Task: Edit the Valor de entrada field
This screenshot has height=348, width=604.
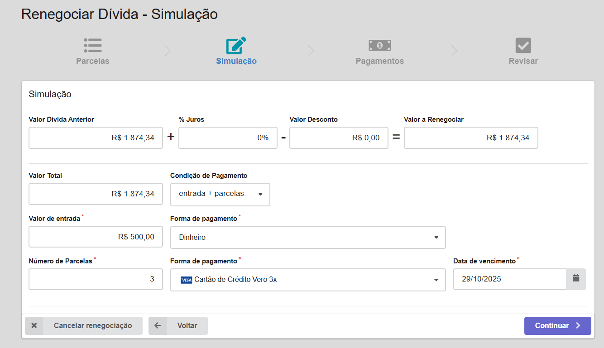Action: click(x=96, y=237)
